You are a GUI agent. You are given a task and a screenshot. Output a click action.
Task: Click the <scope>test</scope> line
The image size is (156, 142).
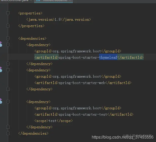54,121
